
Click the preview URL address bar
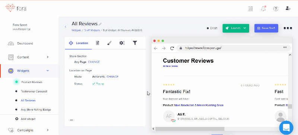(234, 48)
